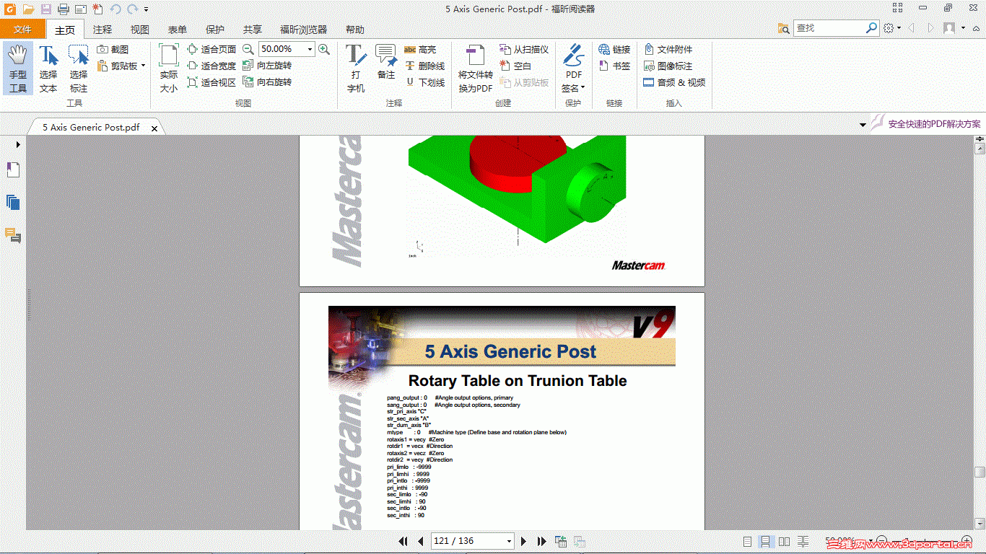Open the search settings gear dropdown
Image resolution: width=986 pixels, height=554 pixels.
pyautogui.click(x=892, y=28)
